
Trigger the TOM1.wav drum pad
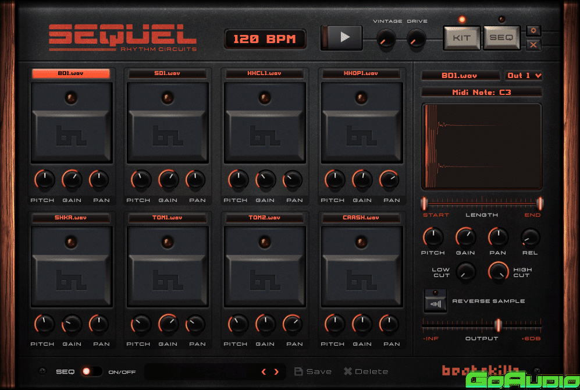(x=168, y=267)
